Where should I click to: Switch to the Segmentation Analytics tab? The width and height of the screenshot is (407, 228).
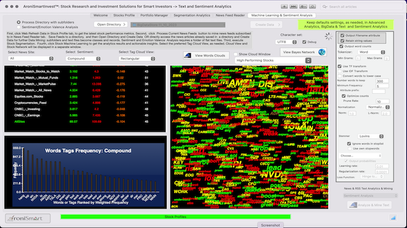[x=192, y=15]
